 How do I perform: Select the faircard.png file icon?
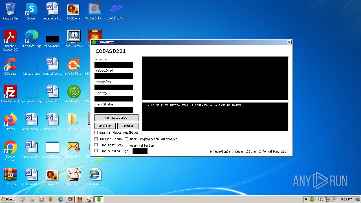(31, 69)
